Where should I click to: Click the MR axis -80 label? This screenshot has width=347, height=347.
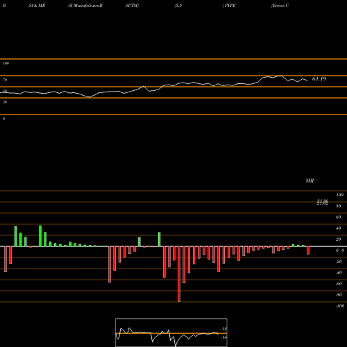[339, 295]
